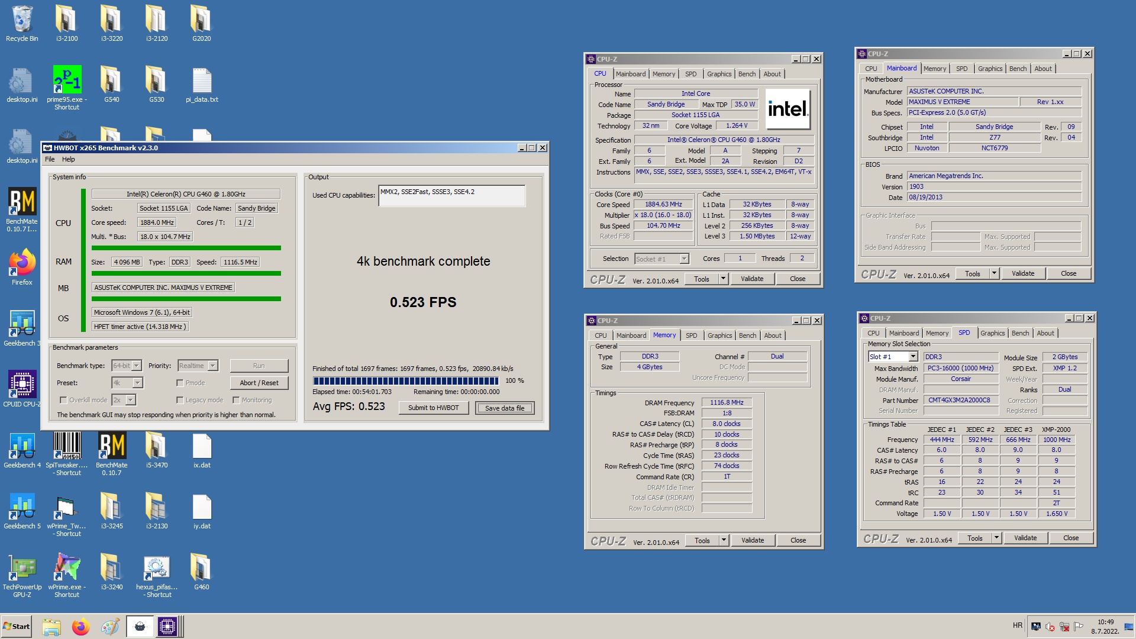Toggle the Overkill mode checkbox
The height and width of the screenshot is (639, 1136).
tap(63, 400)
